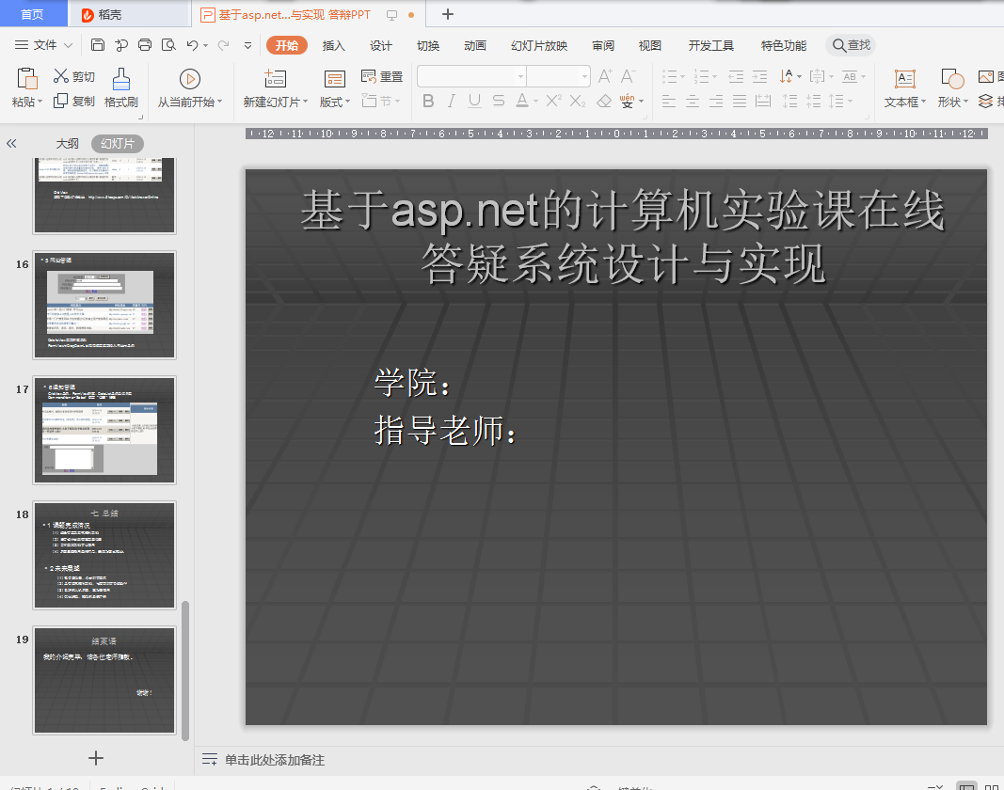The width and height of the screenshot is (1004, 790).
Task: Switch to the Design ribbon tab
Action: [381, 45]
